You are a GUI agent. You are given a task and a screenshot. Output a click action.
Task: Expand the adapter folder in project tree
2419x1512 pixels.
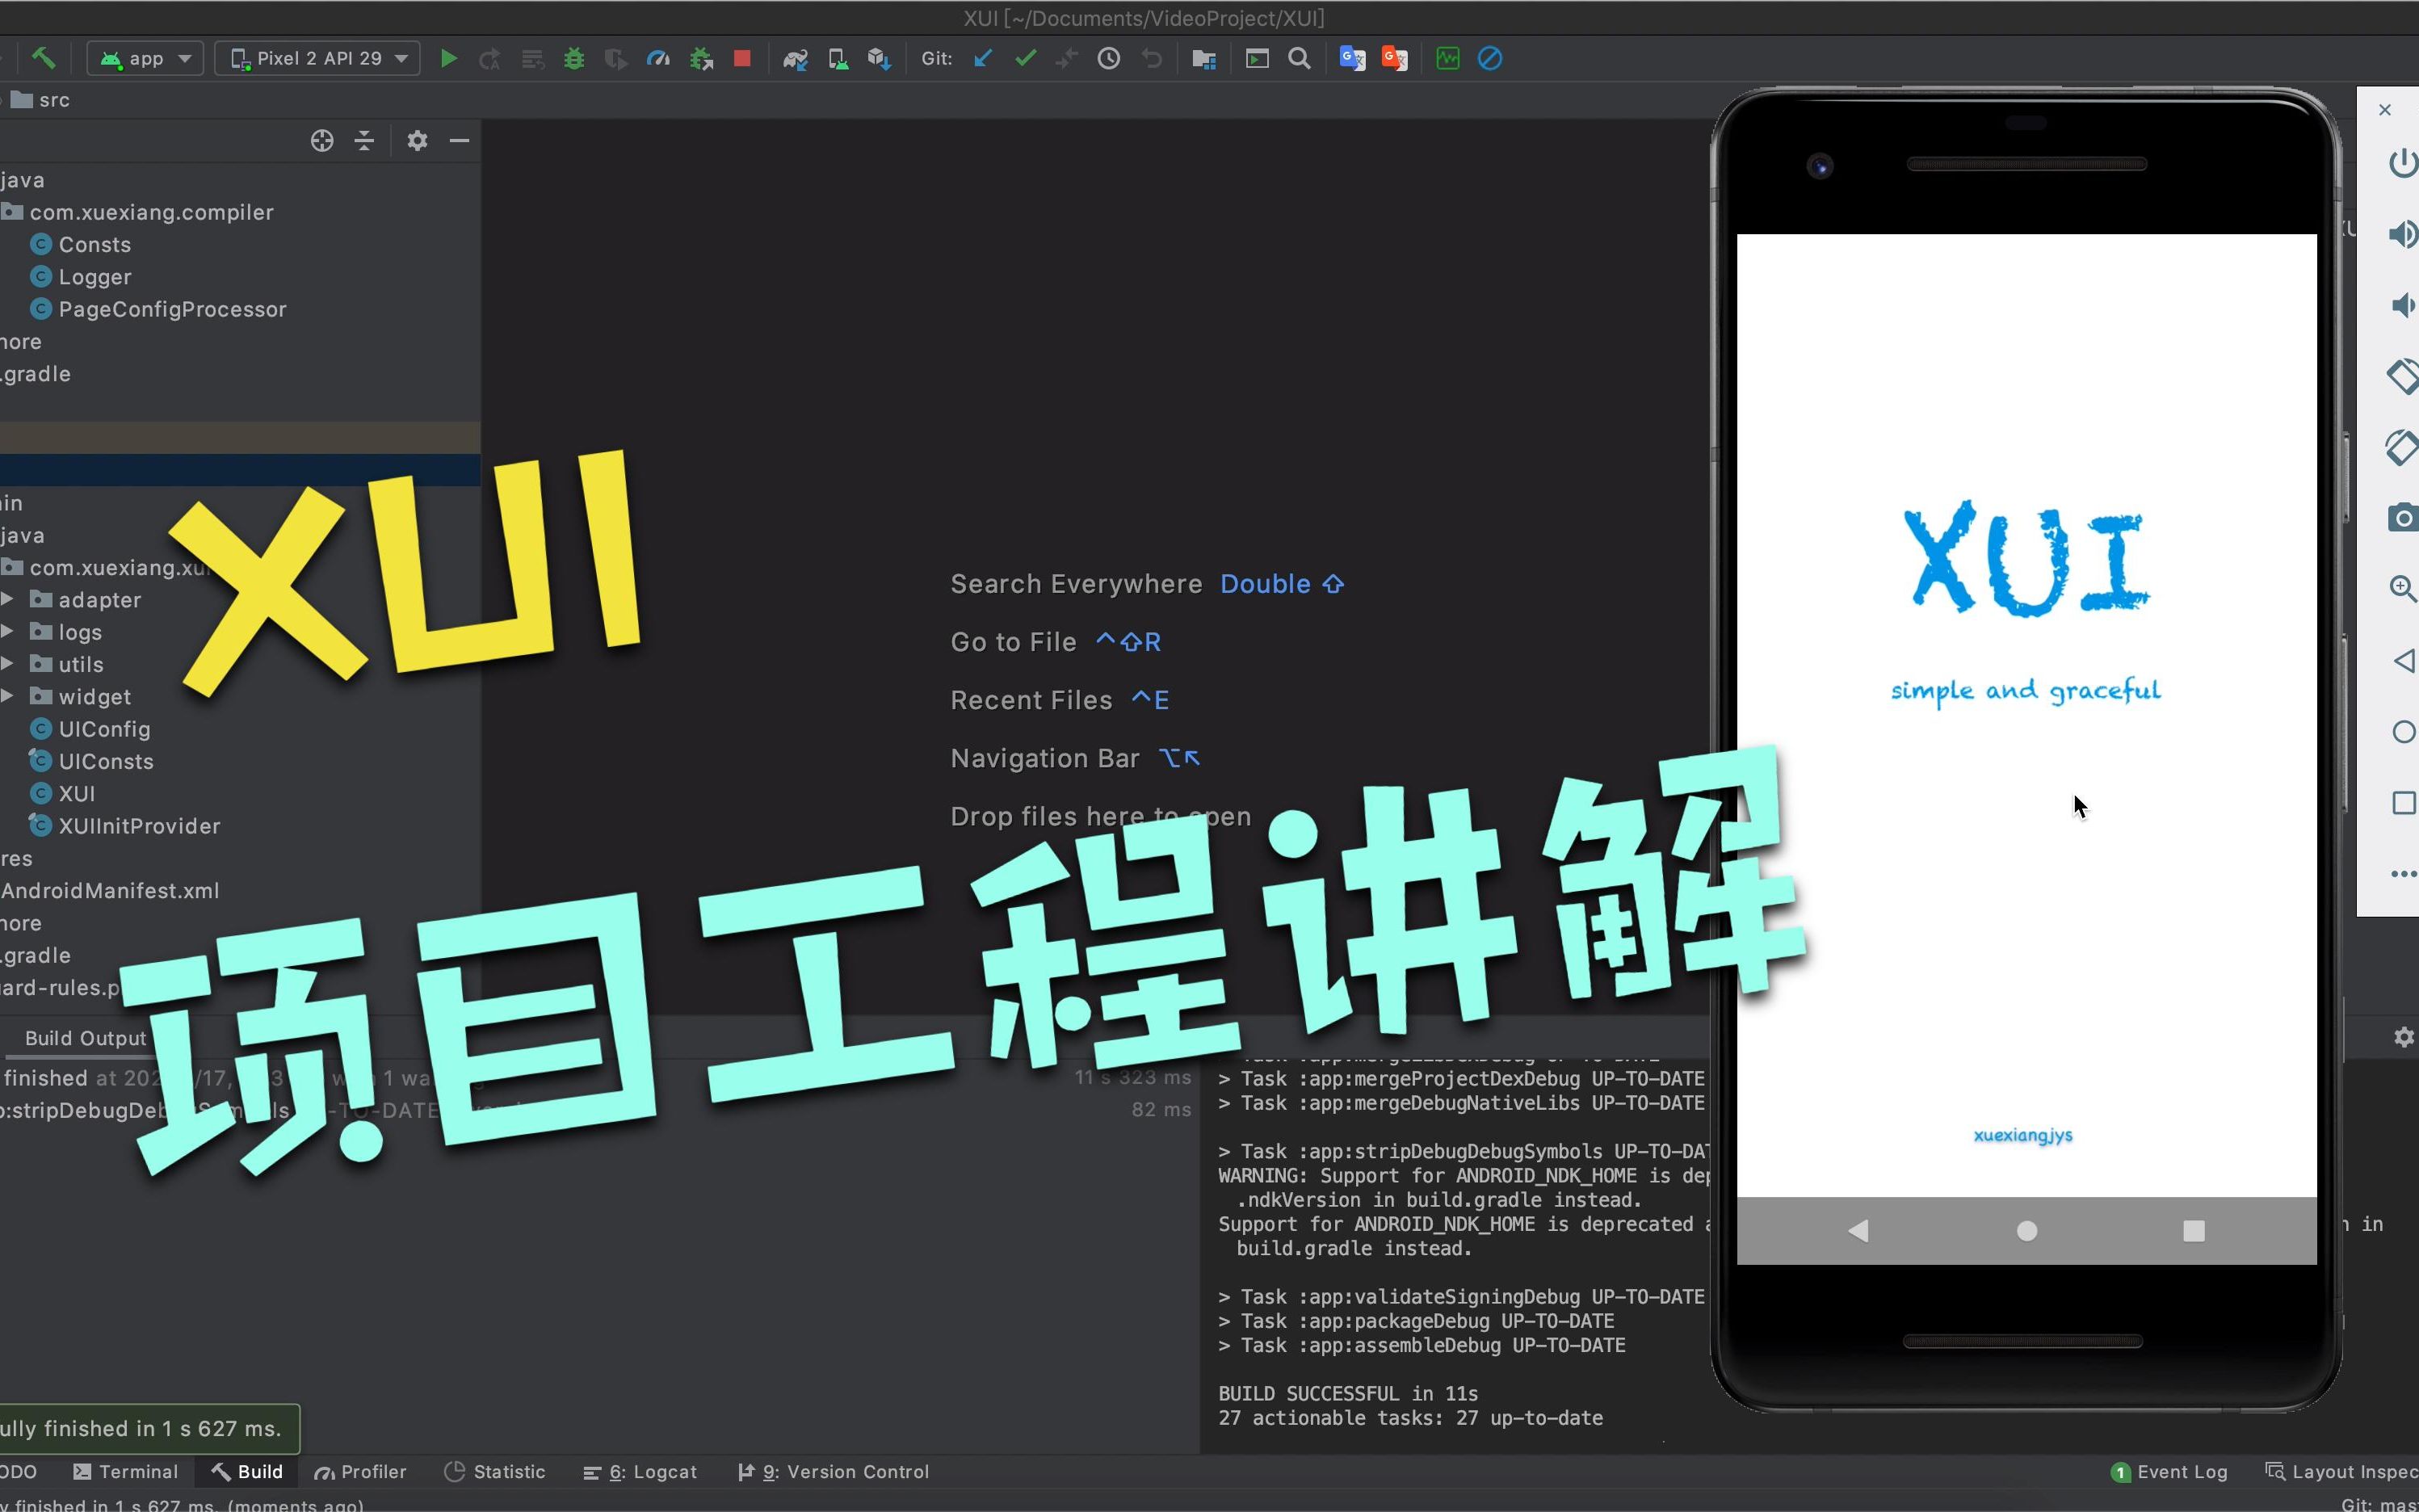tap(9, 600)
